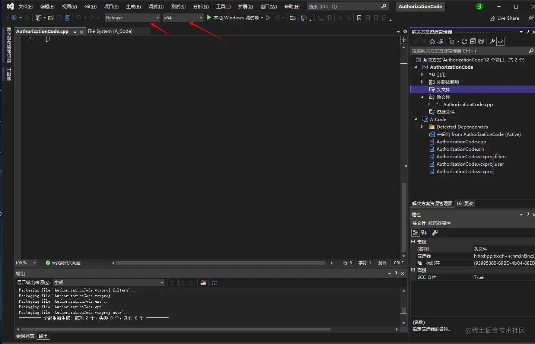Expand the Detected Dependencies node
Image resolution: width=535 pixels, height=344 pixels.
(x=422, y=127)
